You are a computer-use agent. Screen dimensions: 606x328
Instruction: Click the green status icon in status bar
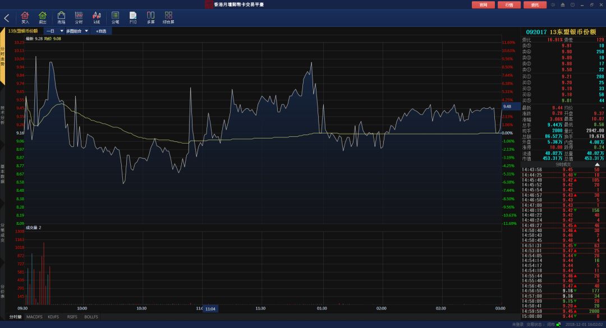click(558, 325)
